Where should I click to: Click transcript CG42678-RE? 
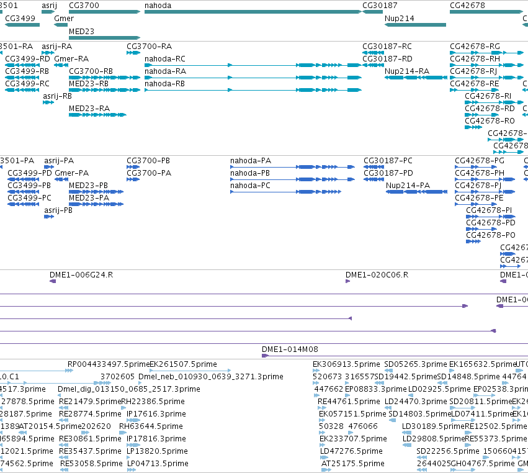coord(474,90)
